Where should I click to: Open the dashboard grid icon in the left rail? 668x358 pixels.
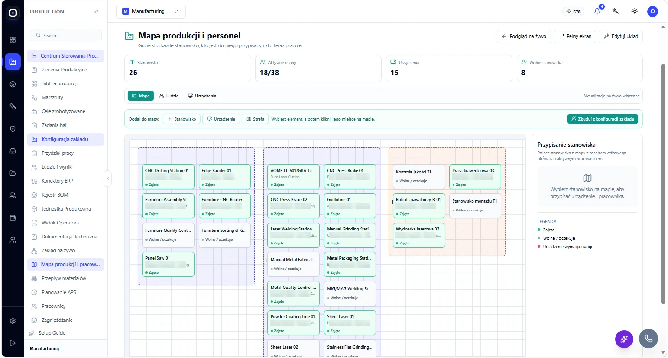13,39
